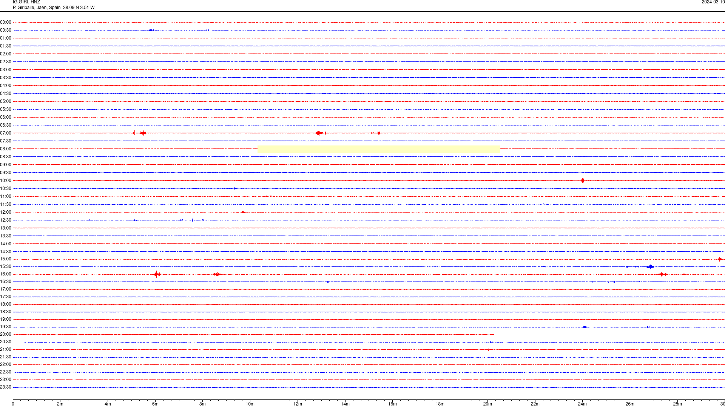The image size is (725, 407).
Task: Click the 20:00 time label
Action: coord(6,334)
